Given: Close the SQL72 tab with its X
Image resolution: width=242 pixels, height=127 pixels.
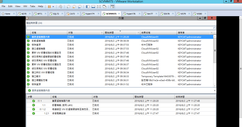Looking at the screenshot, I should click(x=61, y=14).
